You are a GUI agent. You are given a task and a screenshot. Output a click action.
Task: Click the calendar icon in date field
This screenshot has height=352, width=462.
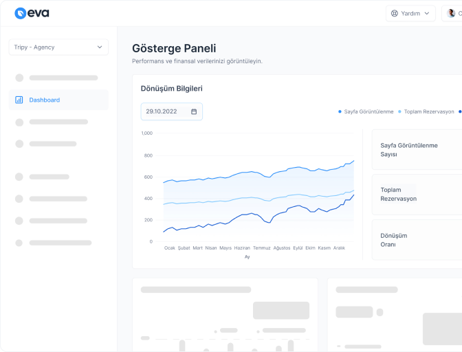194,111
